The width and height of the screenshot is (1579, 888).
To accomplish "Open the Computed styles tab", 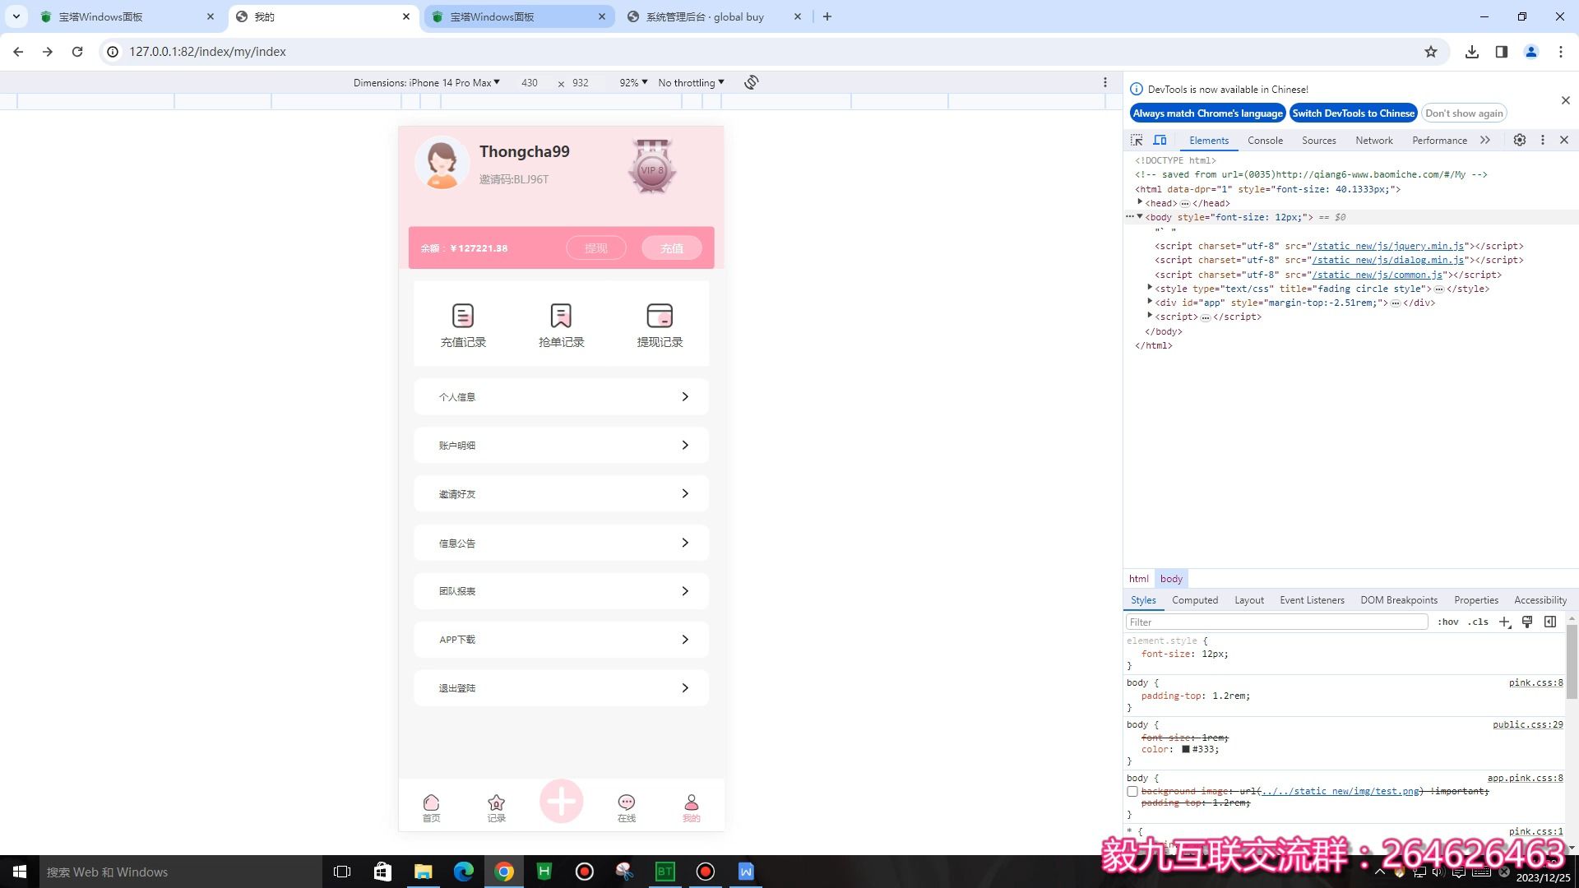I will pos(1195,600).
